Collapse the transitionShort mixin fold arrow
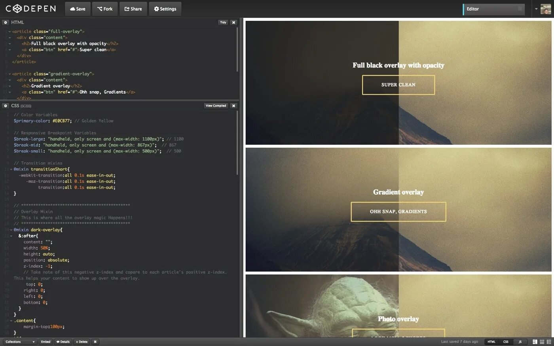 click(x=11, y=169)
